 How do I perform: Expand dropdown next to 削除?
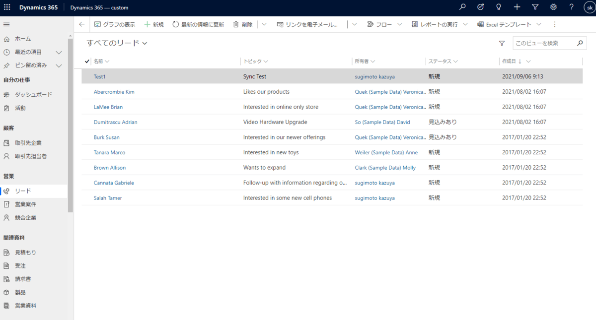264,24
